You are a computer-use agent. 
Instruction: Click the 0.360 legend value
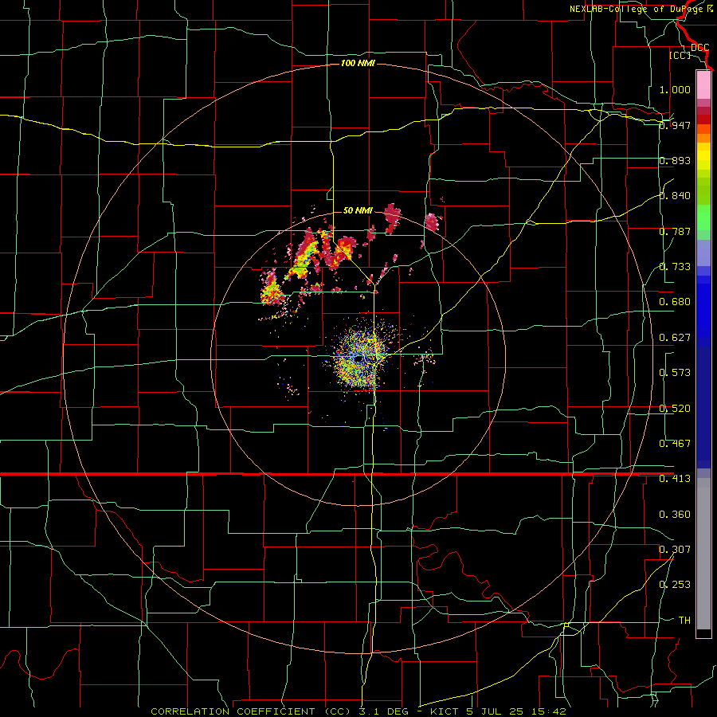pyautogui.click(x=675, y=515)
